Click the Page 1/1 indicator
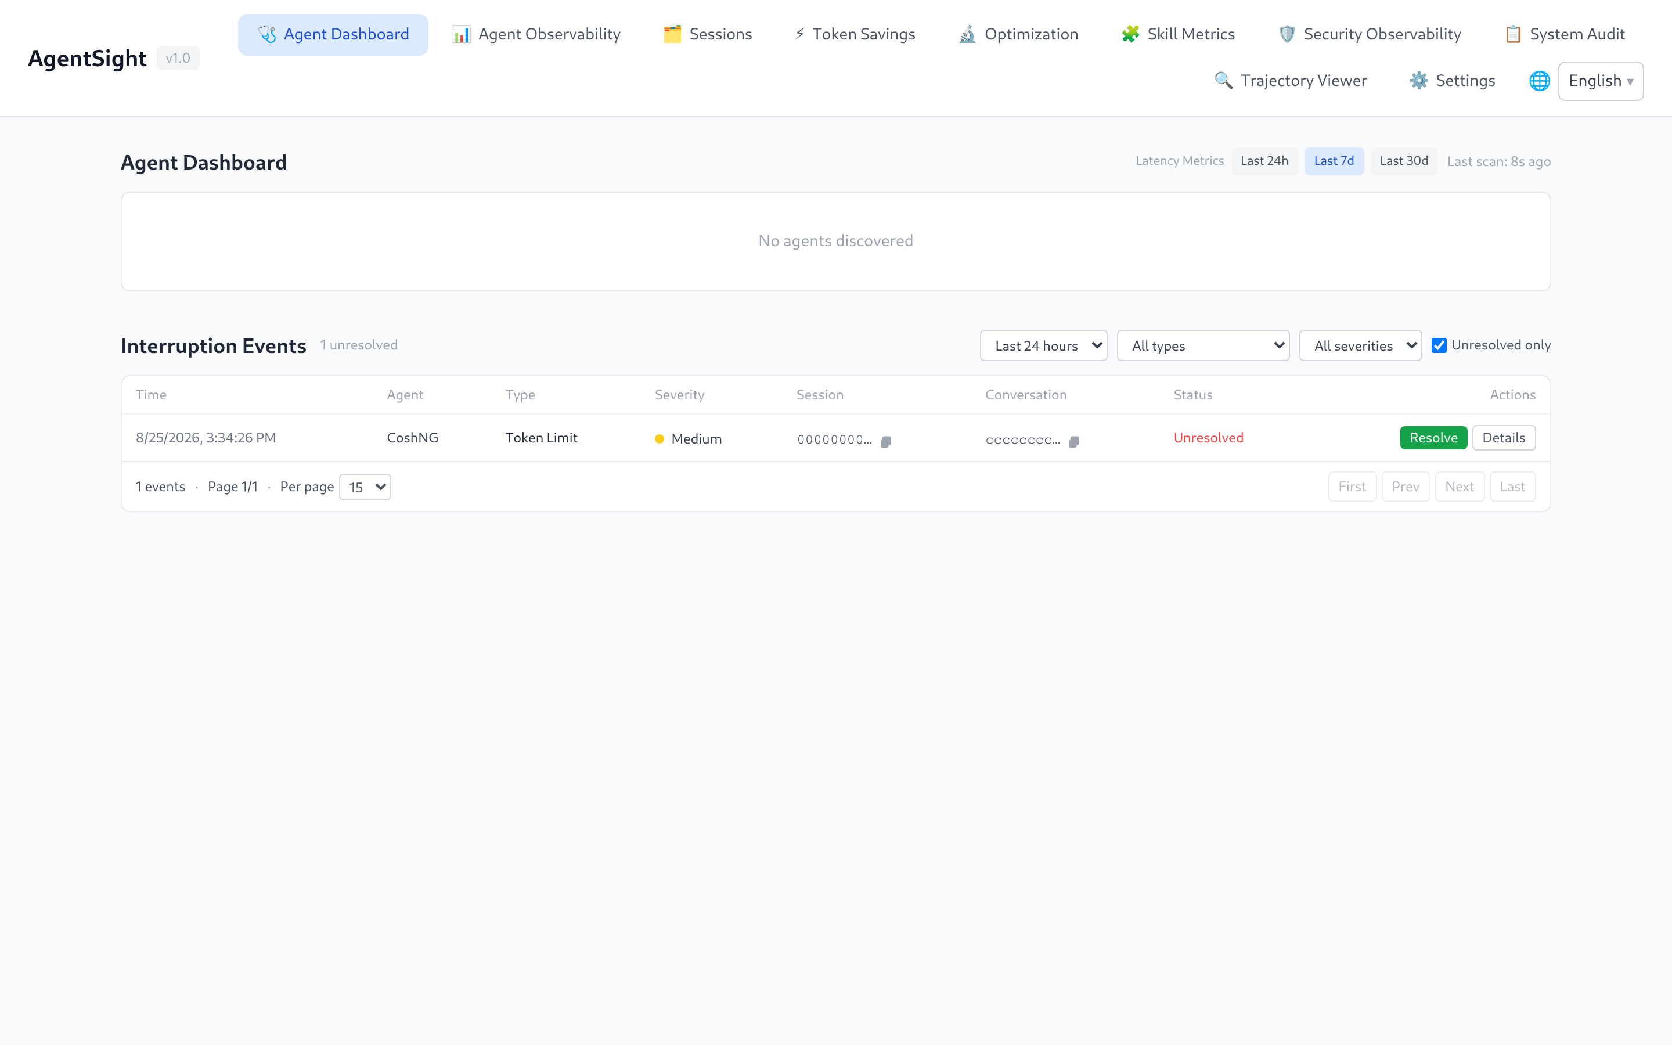The image size is (1672, 1045). tap(232, 487)
